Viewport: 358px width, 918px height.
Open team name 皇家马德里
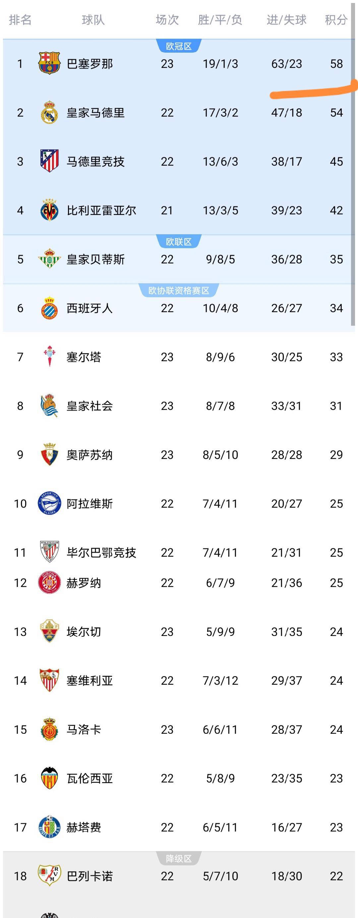pyautogui.click(x=95, y=113)
